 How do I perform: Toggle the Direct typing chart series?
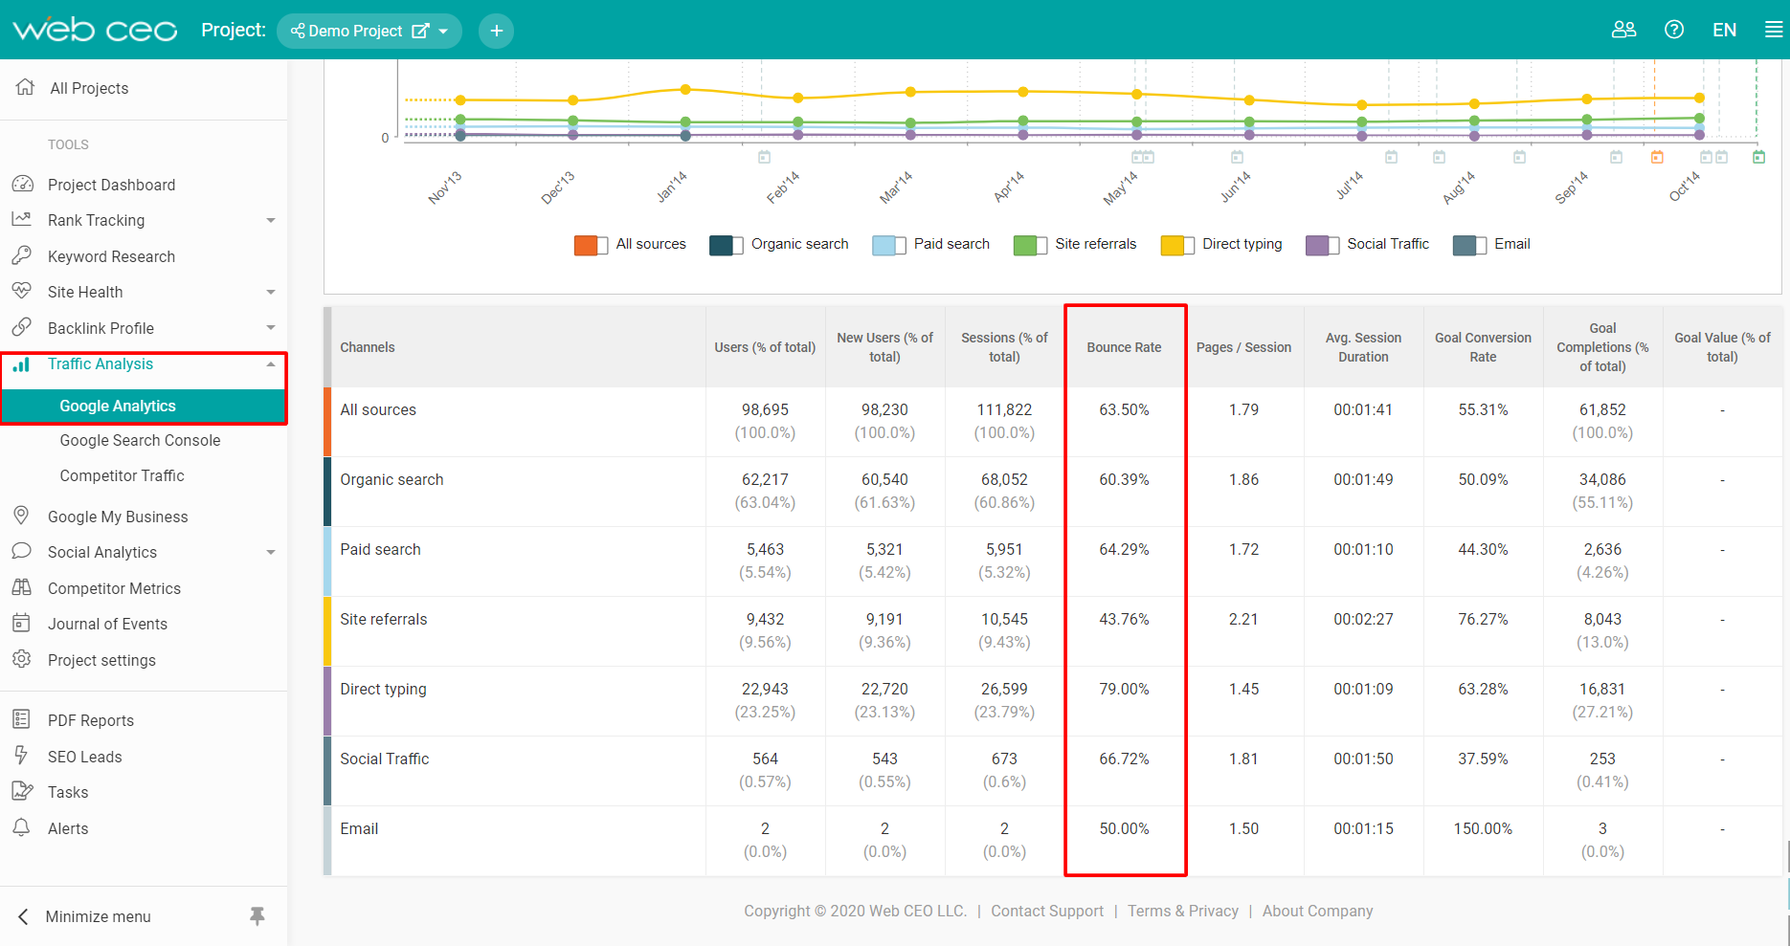click(1177, 245)
